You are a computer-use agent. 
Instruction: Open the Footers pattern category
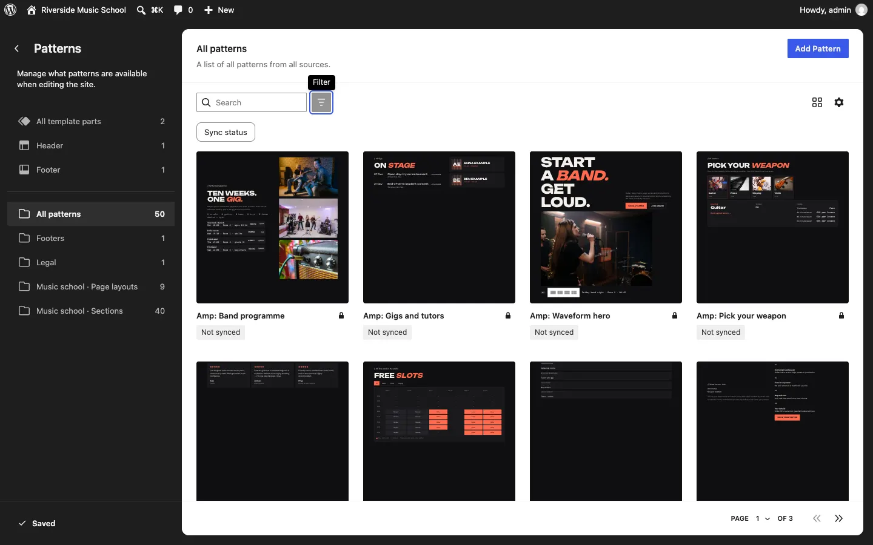tap(91, 238)
